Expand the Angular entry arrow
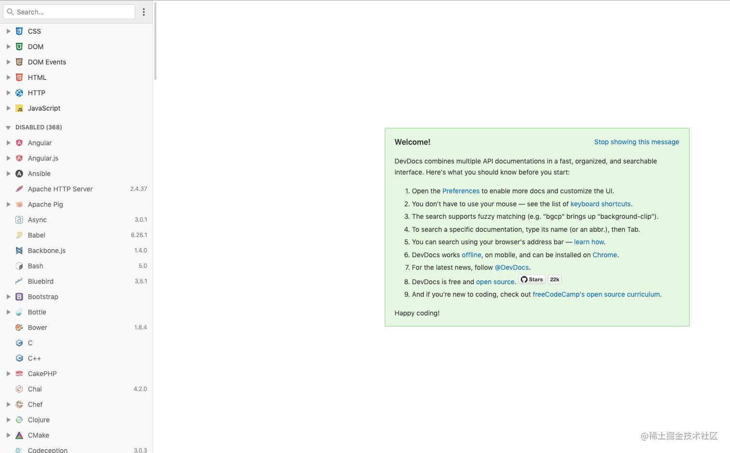The height and width of the screenshot is (453, 730). 8,143
